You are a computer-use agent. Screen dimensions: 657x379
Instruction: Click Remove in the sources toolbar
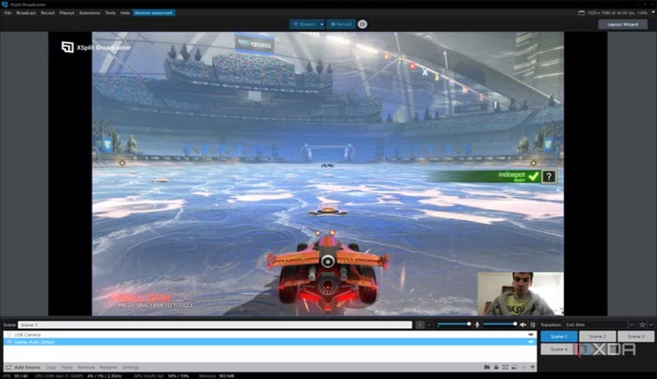pos(86,367)
